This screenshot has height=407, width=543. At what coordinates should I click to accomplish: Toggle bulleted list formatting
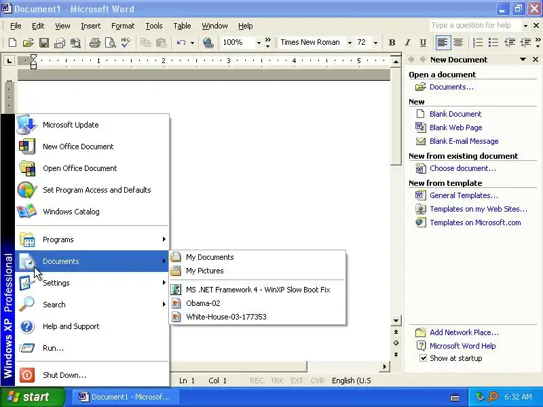[493, 43]
